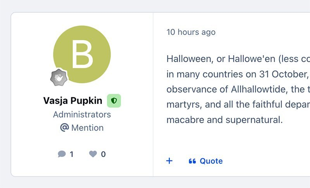The height and width of the screenshot is (188, 310).
Task: Click the 'macabre and supernatural' text line
Action: click(224, 119)
